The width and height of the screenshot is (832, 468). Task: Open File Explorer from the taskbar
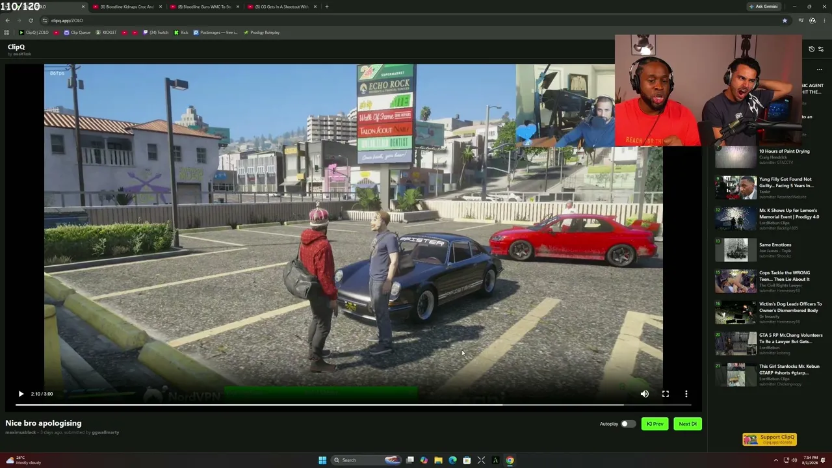point(438,460)
